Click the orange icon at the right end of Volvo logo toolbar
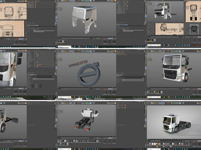This screenshot has width=201, height=150. click(x=116, y=51)
